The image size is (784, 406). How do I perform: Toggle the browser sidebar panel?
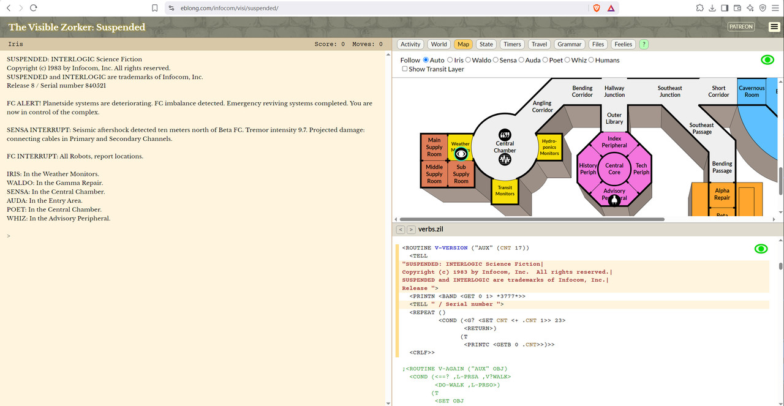pyautogui.click(x=725, y=8)
